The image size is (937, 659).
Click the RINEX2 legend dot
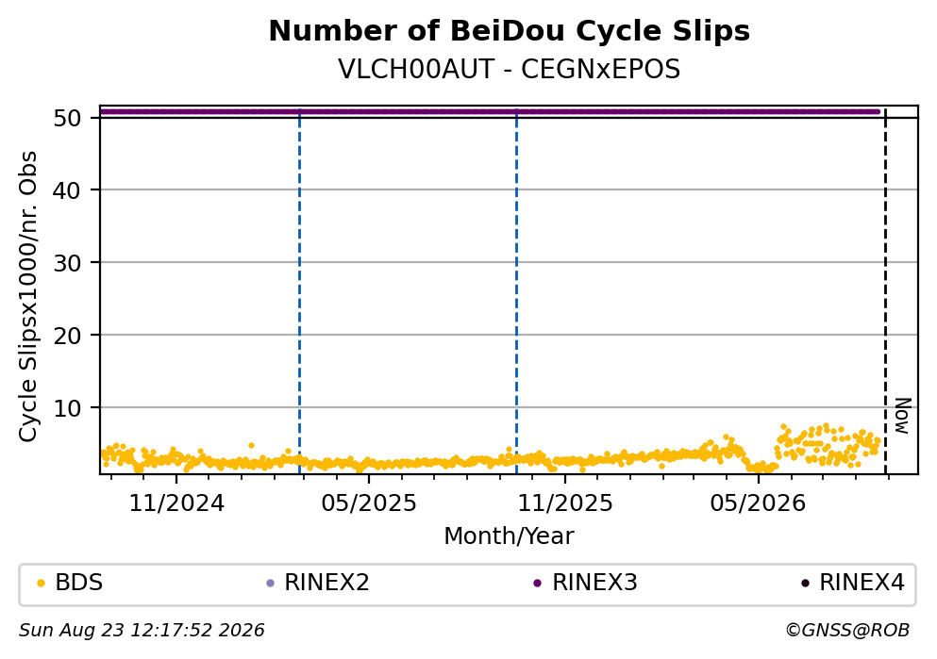(270, 584)
